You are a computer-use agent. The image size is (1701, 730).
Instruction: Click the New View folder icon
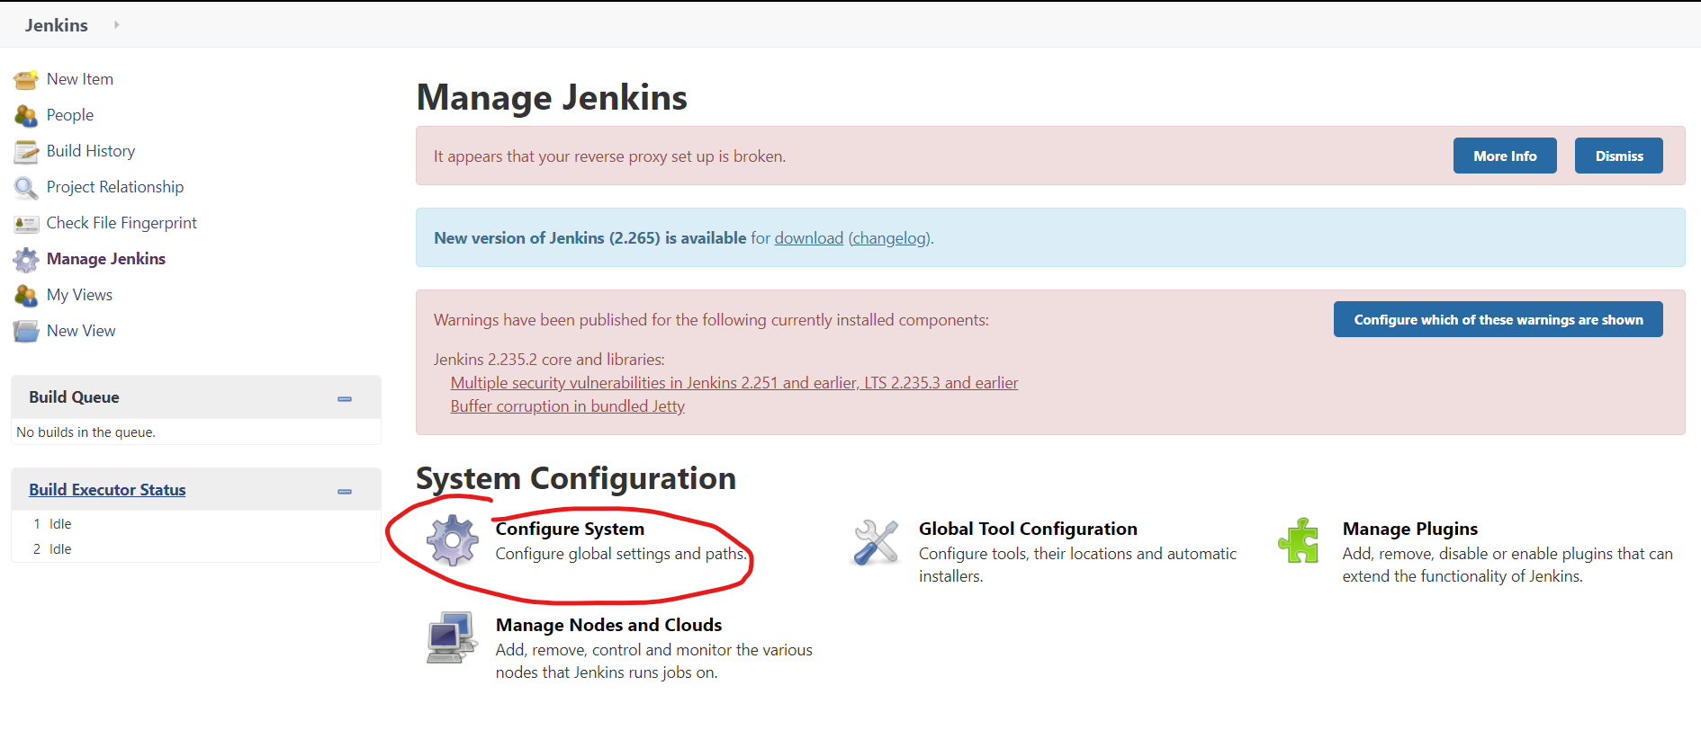[x=26, y=332]
